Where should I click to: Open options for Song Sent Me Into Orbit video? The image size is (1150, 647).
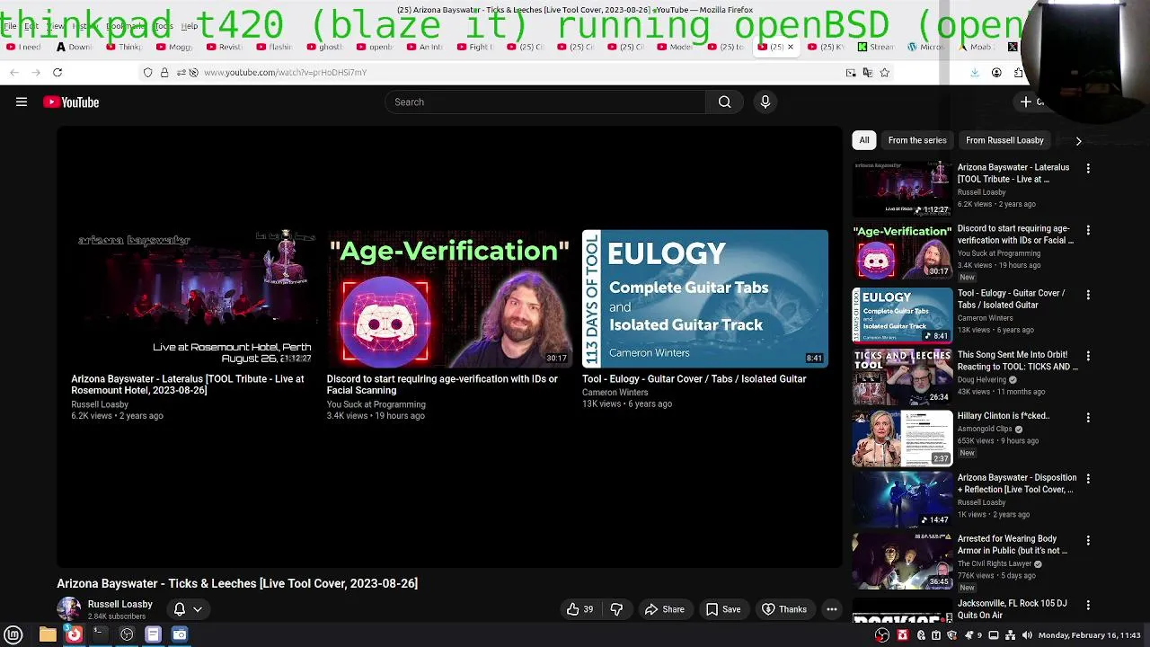1088,356
